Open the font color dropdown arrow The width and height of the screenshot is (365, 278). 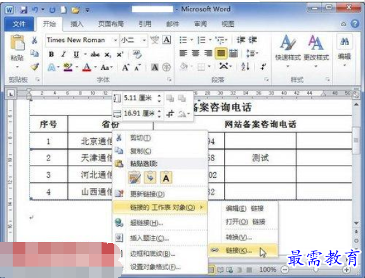pos(95,67)
